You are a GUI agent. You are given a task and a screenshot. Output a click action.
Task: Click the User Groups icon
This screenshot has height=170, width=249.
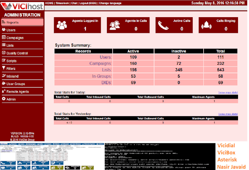coord(4,83)
